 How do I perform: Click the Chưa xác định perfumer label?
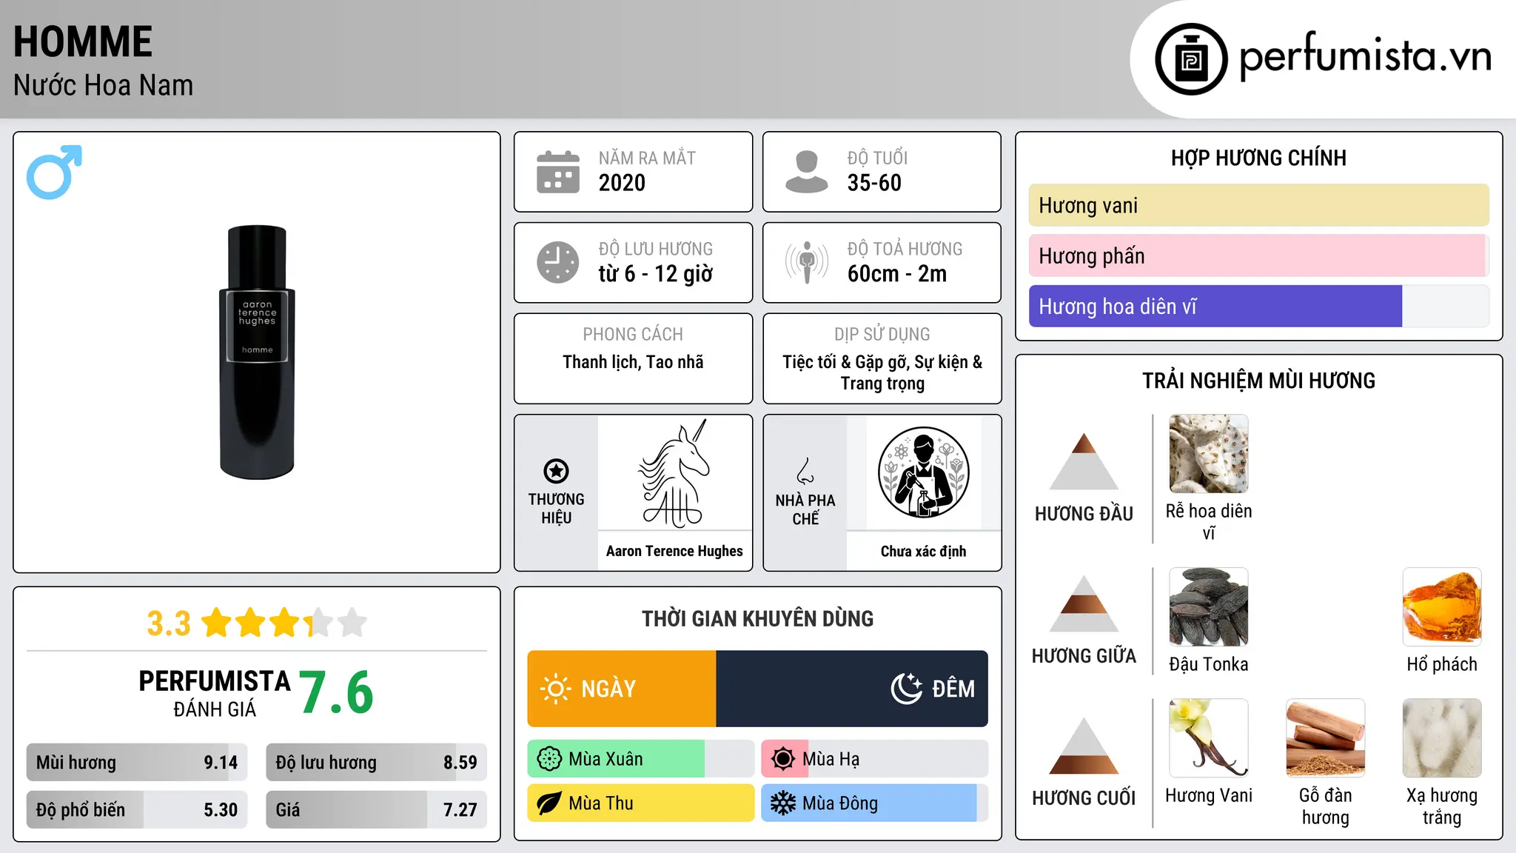point(923,551)
